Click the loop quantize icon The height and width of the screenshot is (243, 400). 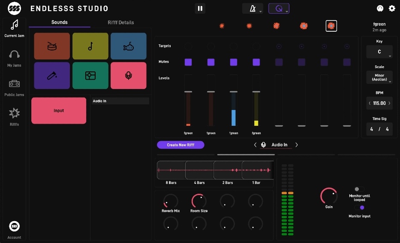[x=279, y=9]
